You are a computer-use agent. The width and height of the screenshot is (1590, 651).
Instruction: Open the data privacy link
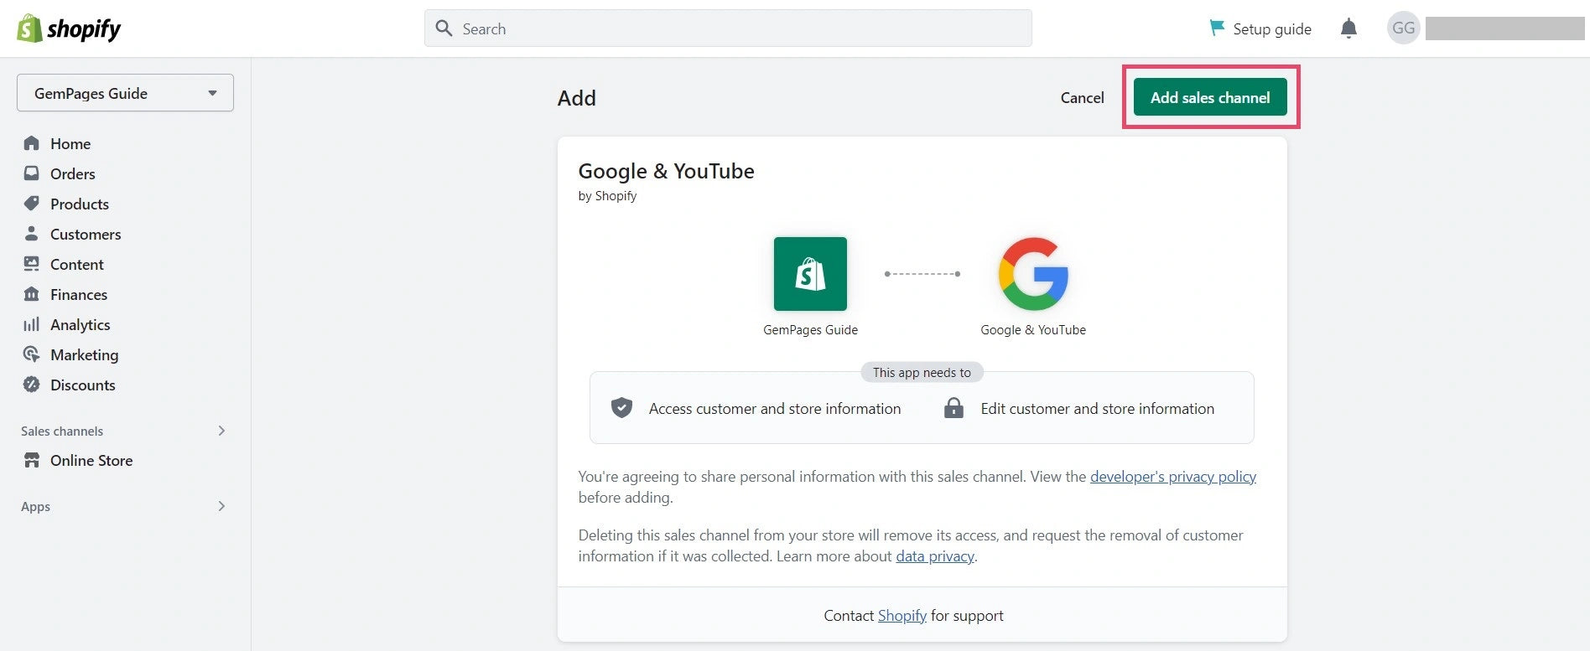click(934, 555)
